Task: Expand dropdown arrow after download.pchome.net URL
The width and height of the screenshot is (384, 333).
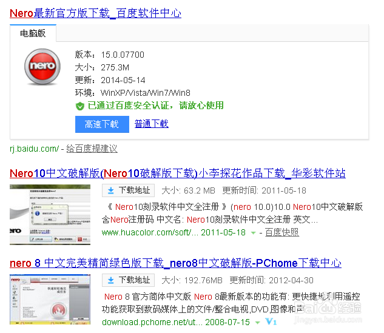Action: [x=258, y=323]
